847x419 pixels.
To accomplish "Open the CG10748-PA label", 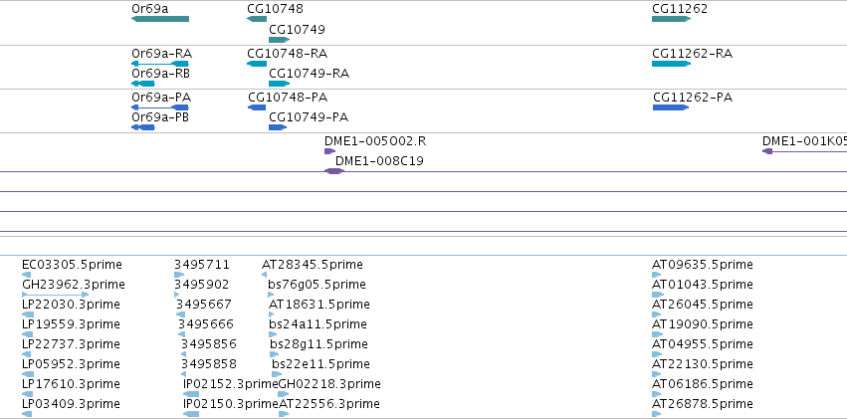I will click(x=288, y=98).
